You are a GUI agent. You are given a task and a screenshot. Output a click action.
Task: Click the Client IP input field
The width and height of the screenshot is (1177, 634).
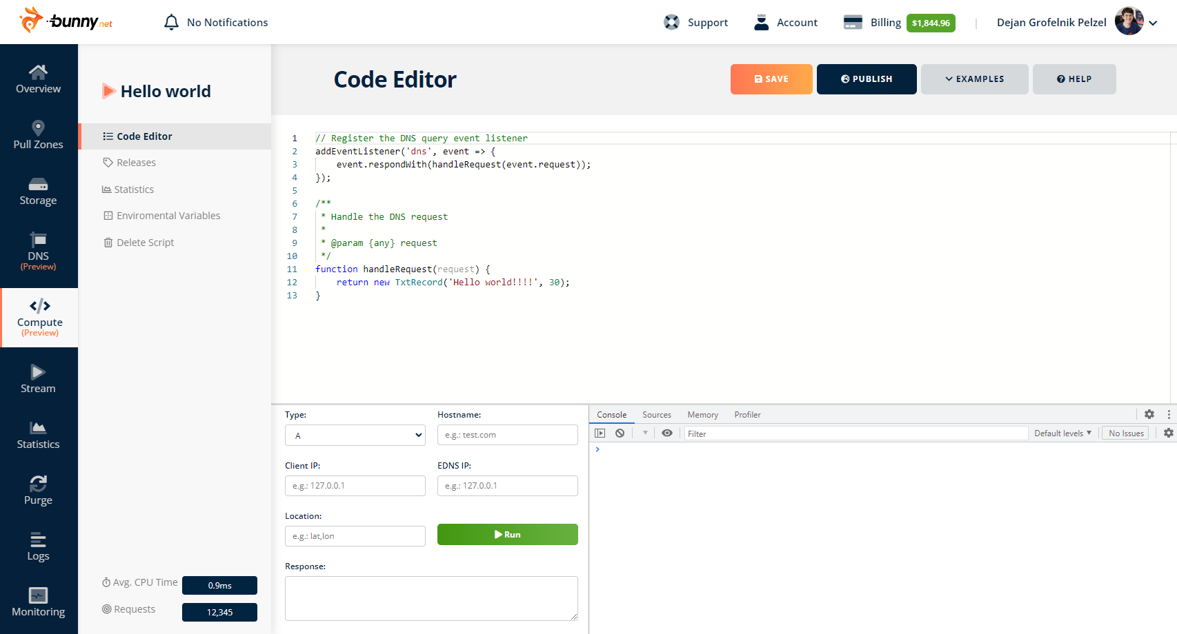click(x=355, y=486)
